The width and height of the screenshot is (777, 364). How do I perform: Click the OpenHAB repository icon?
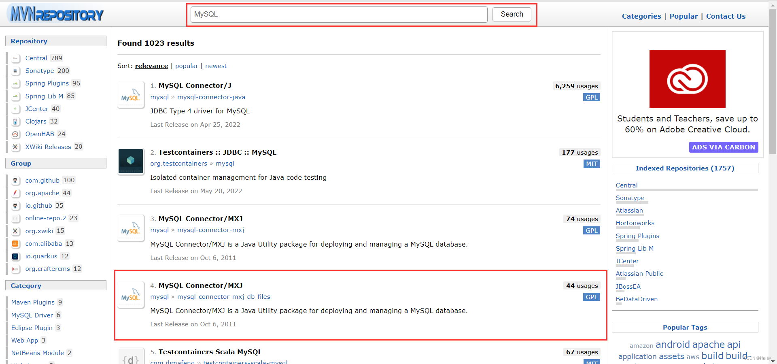[x=15, y=134]
